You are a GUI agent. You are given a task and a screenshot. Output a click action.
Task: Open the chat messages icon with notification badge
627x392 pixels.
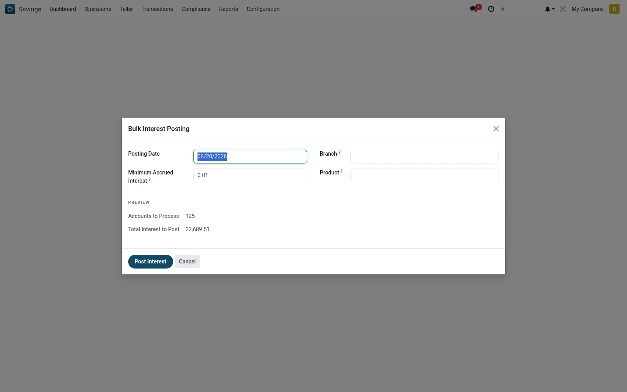pos(475,9)
